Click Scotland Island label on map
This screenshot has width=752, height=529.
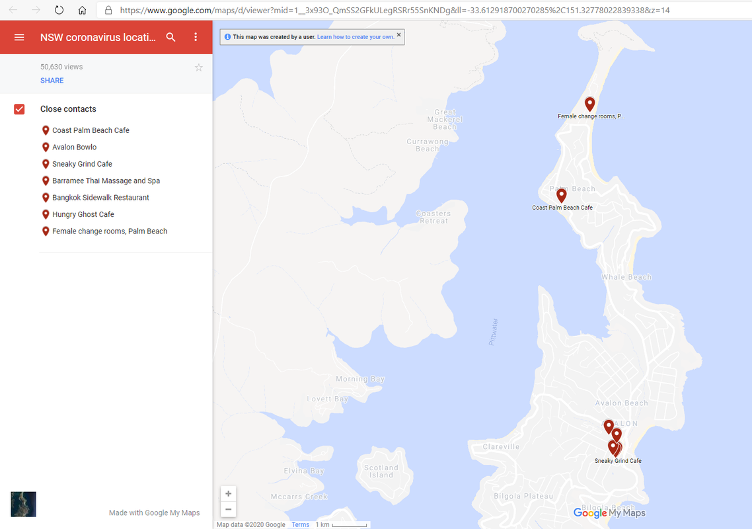pos(381,471)
